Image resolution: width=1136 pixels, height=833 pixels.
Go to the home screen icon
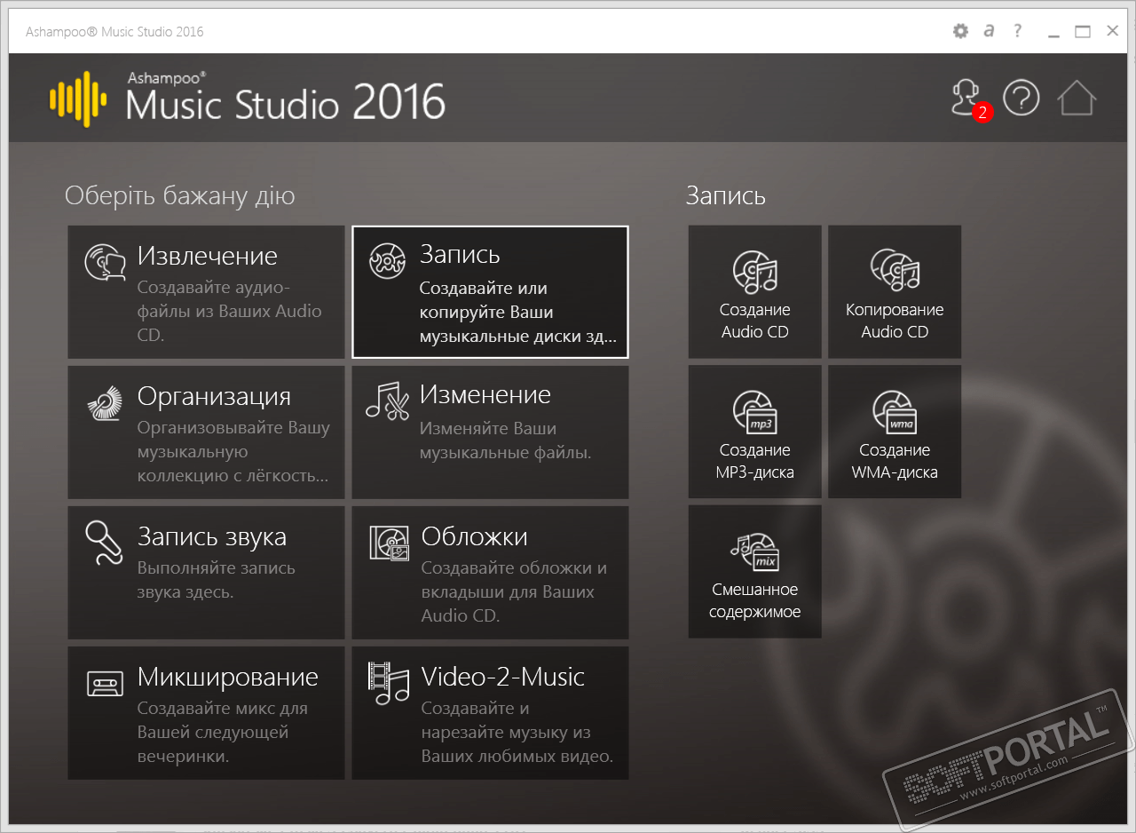[x=1077, y=98]
